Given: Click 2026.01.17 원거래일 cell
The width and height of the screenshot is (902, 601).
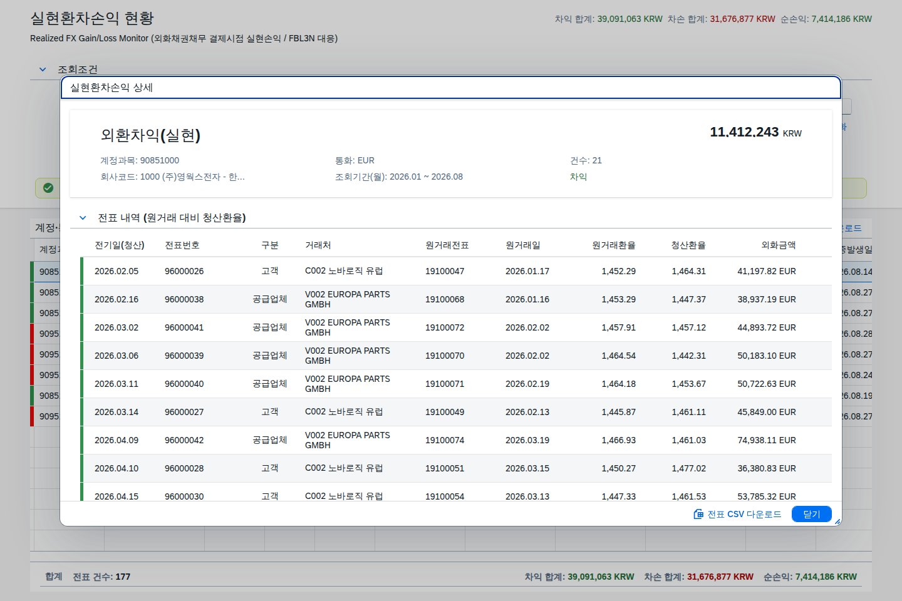Looking at the screenshot, I should [x=527, y=271].
